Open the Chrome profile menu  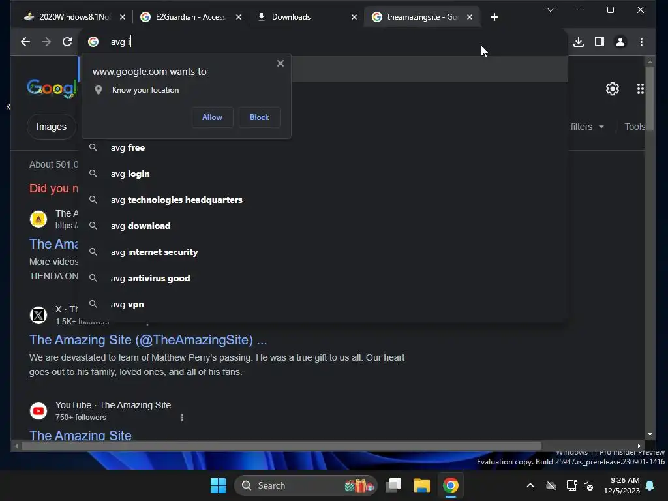(620, 42)
